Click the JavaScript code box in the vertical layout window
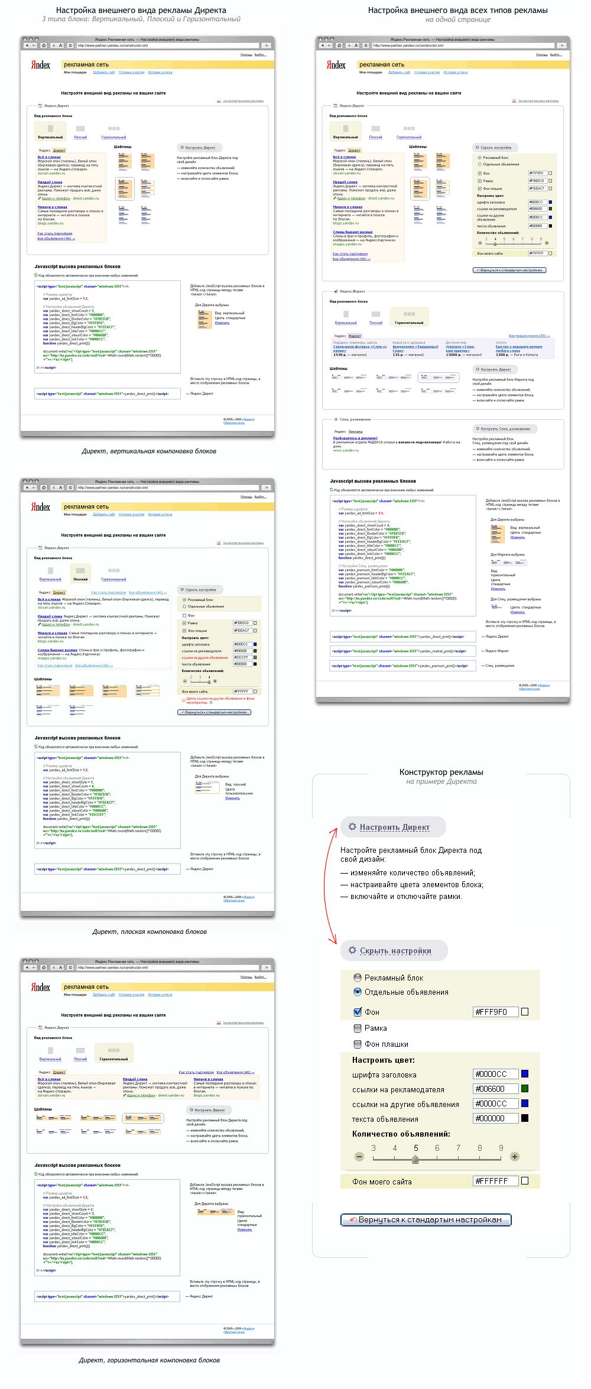The height and width of the screenshot is (1389, 591). [107, 327]
